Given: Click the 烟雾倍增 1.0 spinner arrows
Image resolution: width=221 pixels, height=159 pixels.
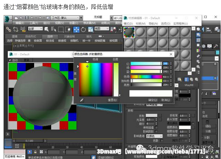Looking at the screenshot, I should click(190, 131).
